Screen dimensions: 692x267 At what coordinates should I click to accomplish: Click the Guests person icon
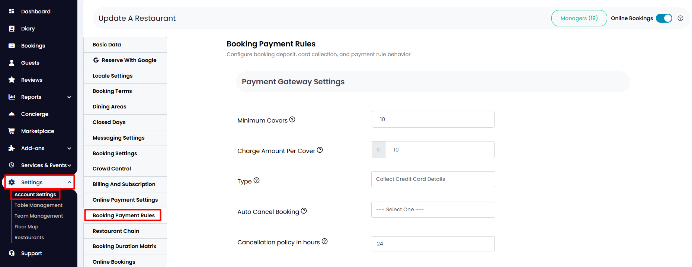pyautogui.click(x=12, y=63)
